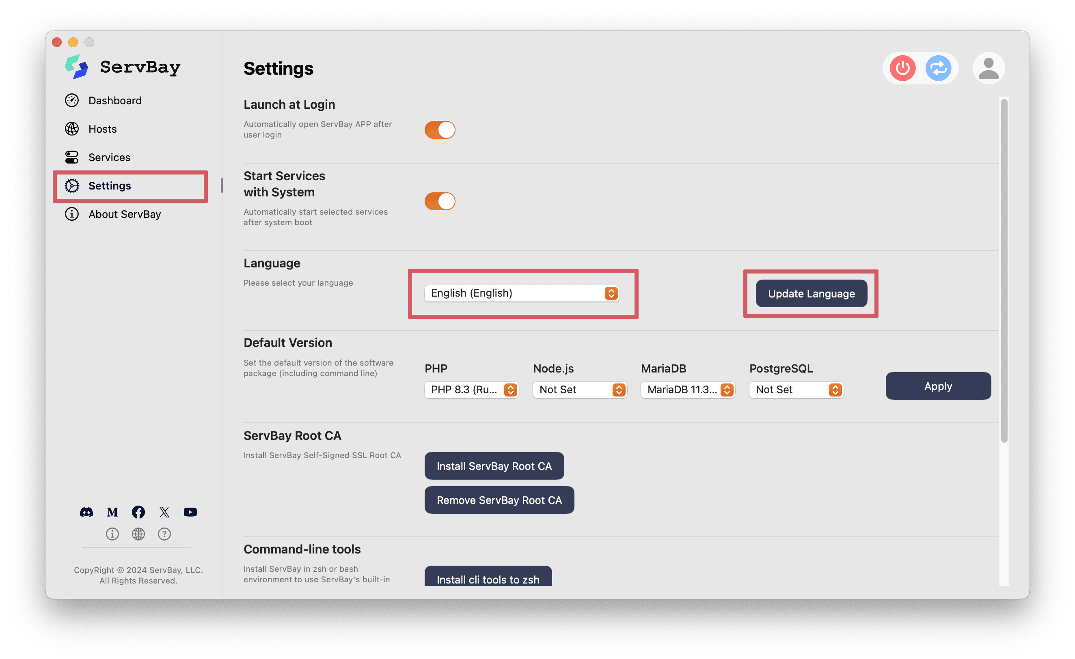Image resolution: width=1075 pixels, height=659 pixels.
Task: Click the Update Language button
Action: [811, 293]
